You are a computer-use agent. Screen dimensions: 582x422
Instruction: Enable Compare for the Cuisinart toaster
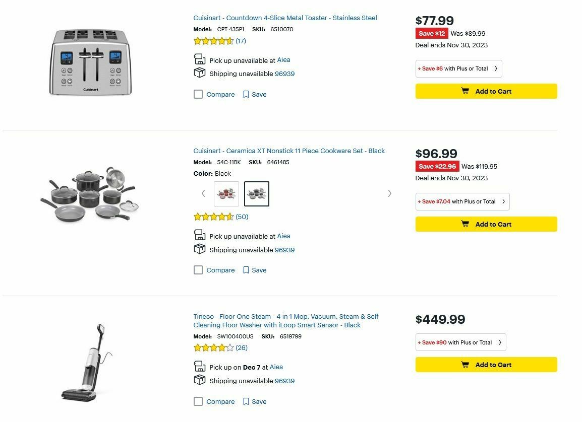tap(198, 94)
